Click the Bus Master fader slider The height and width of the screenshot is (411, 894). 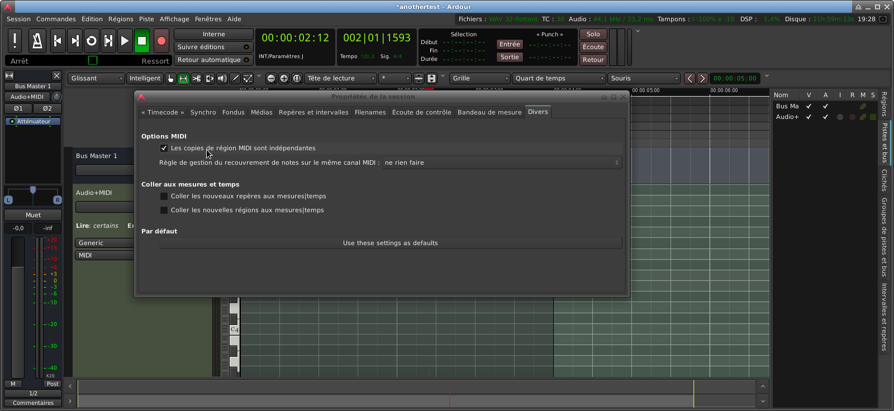pyautogui.click(x=18, y=307)
